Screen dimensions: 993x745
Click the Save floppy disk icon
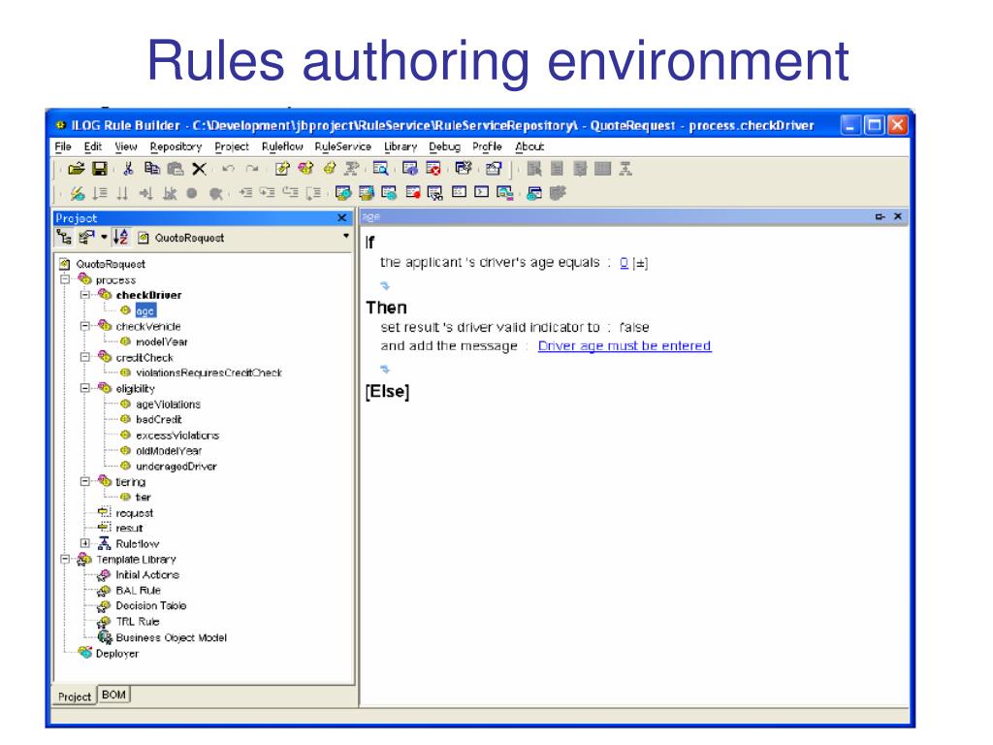click(100, 169)
